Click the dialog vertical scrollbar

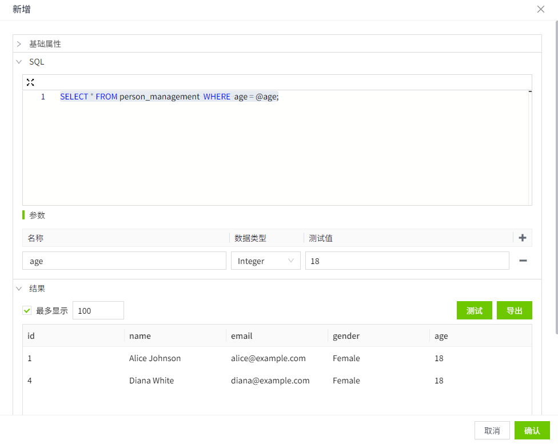[x=556, y=171]
